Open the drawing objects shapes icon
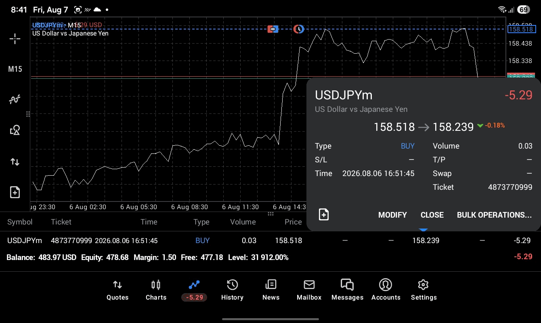541x323 pixels. click(15, 130)
